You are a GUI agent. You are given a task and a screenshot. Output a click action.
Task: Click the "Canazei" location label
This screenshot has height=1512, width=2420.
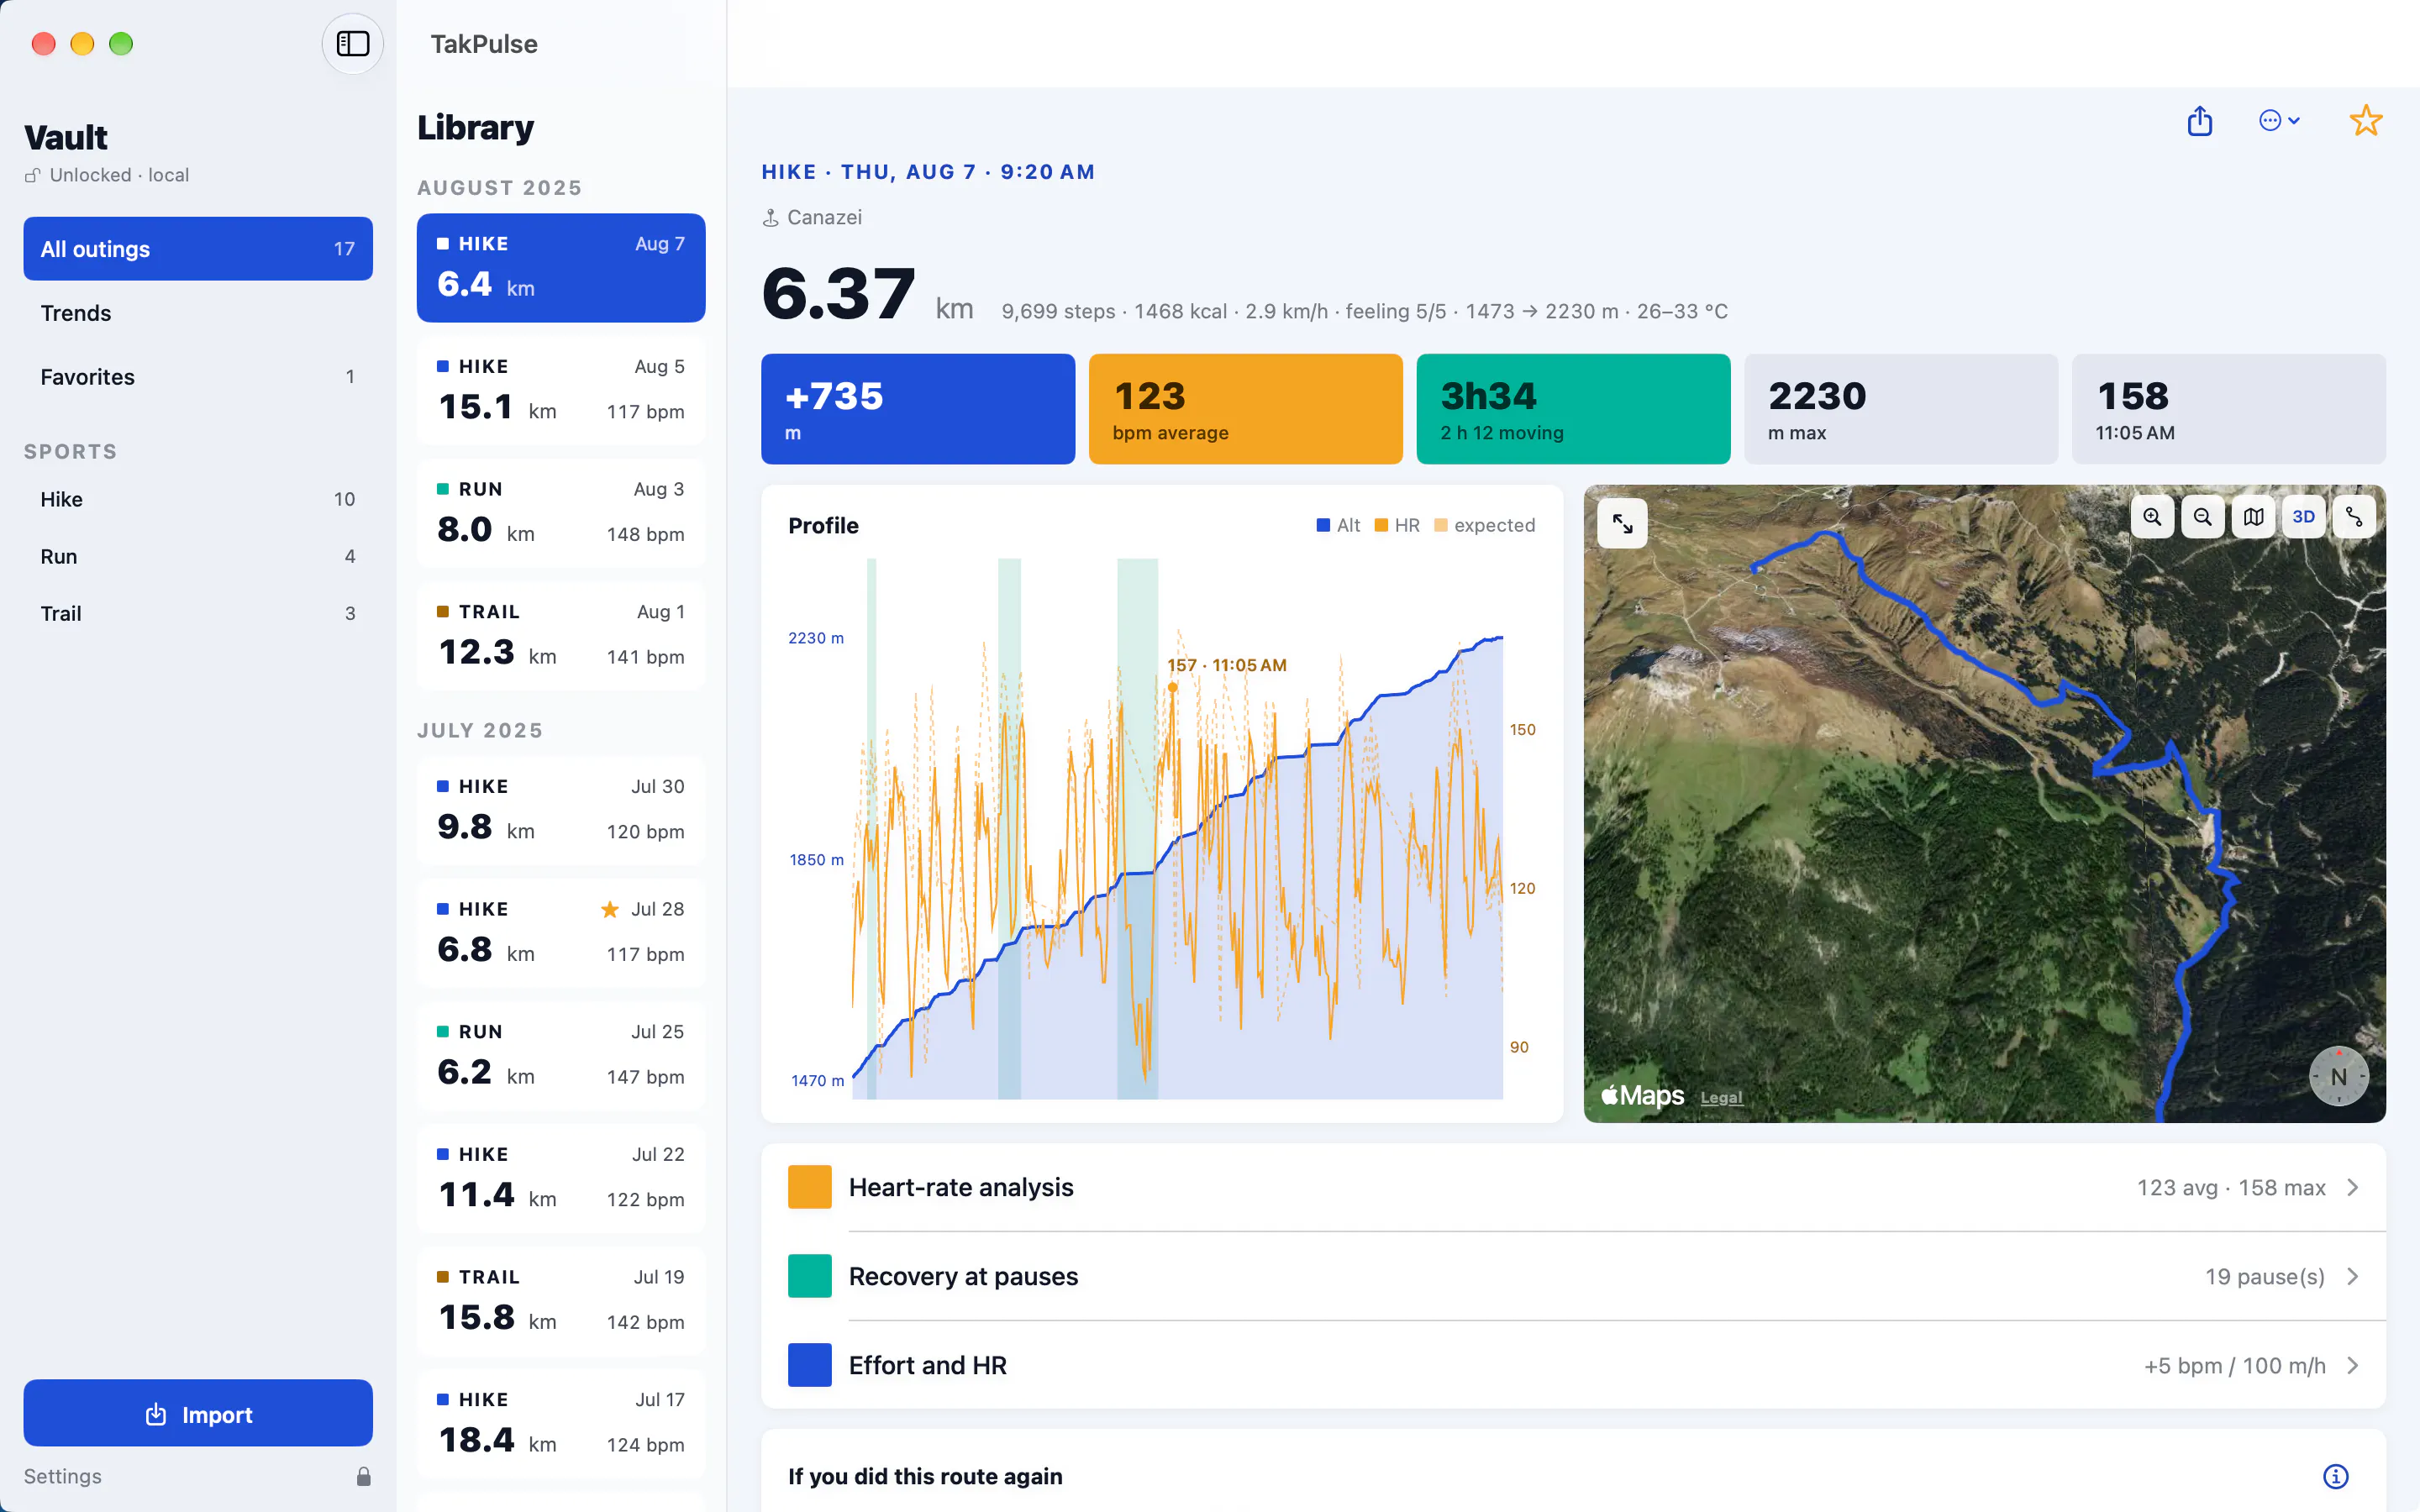point(824,218)
